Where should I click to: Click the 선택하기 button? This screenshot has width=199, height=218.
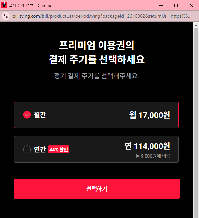[97, 189]
